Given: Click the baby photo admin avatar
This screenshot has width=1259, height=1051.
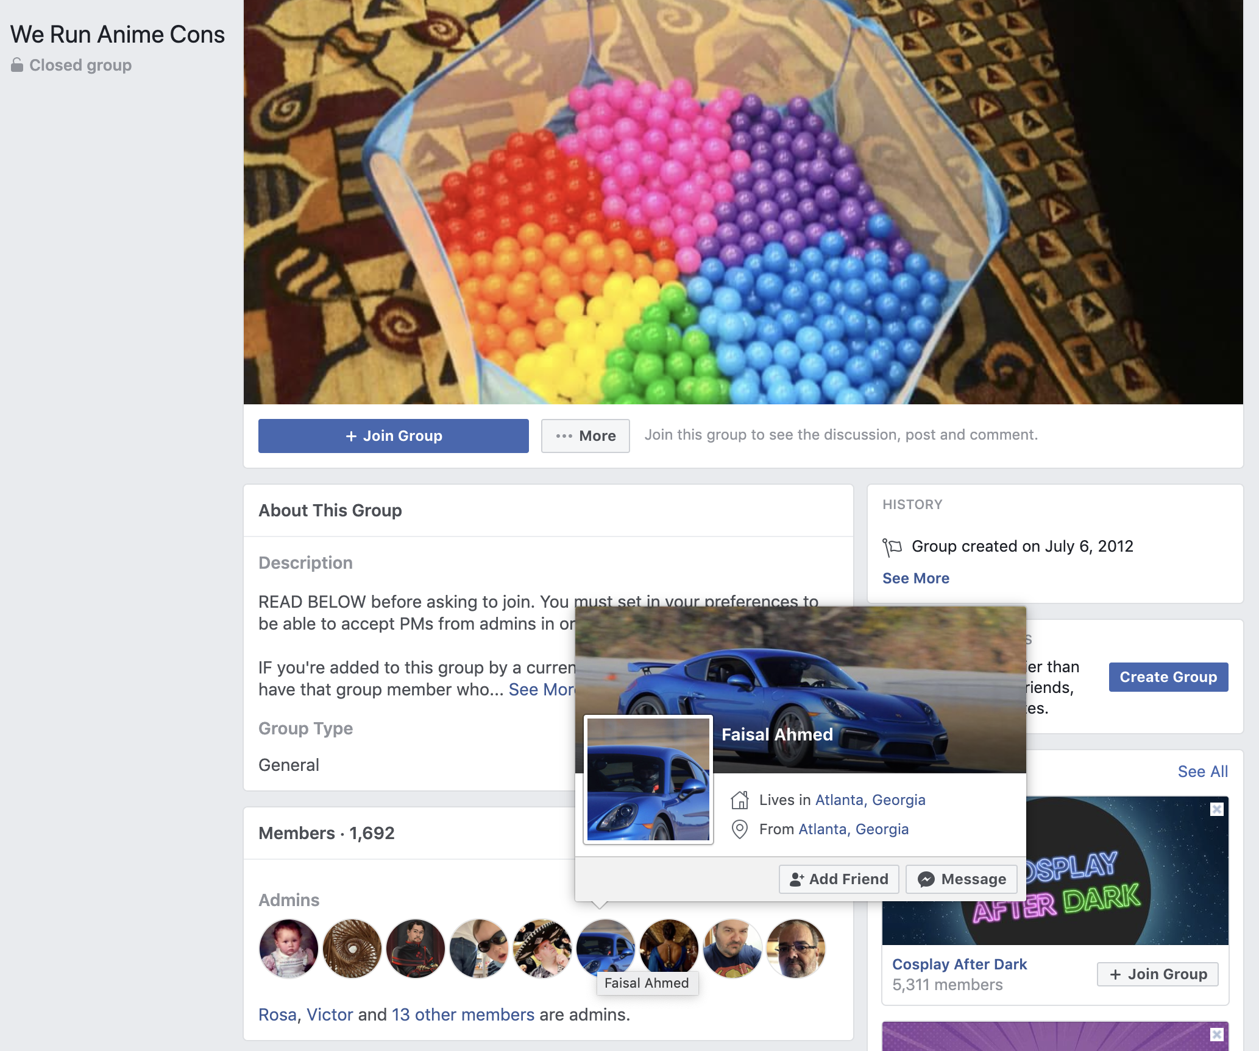Looking at the screenshot, I should (289, 949).
